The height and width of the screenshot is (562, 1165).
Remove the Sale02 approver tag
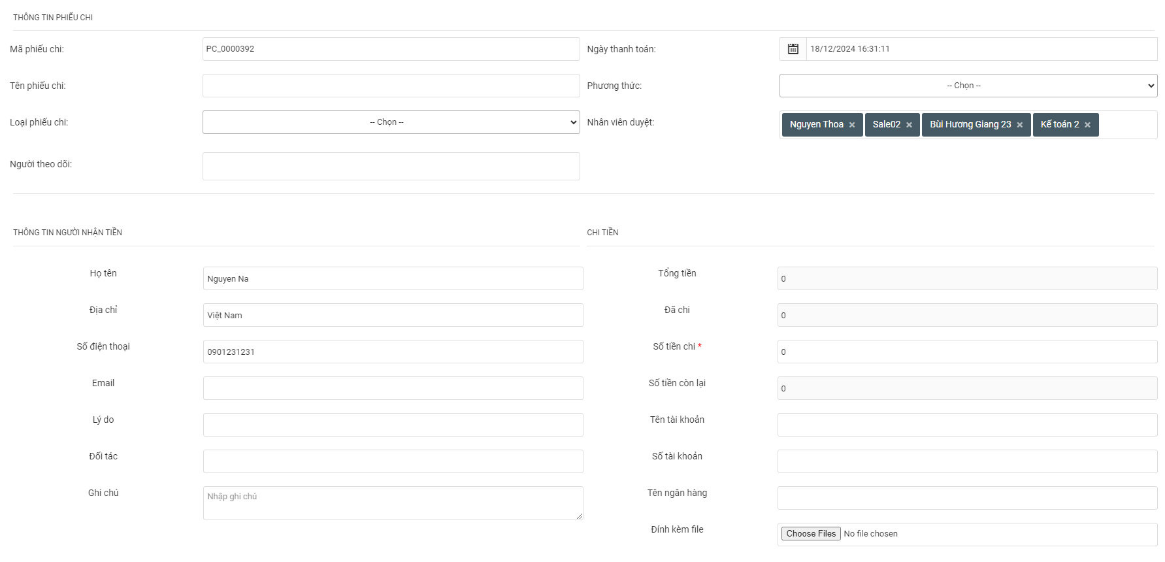tap(909, 125)
